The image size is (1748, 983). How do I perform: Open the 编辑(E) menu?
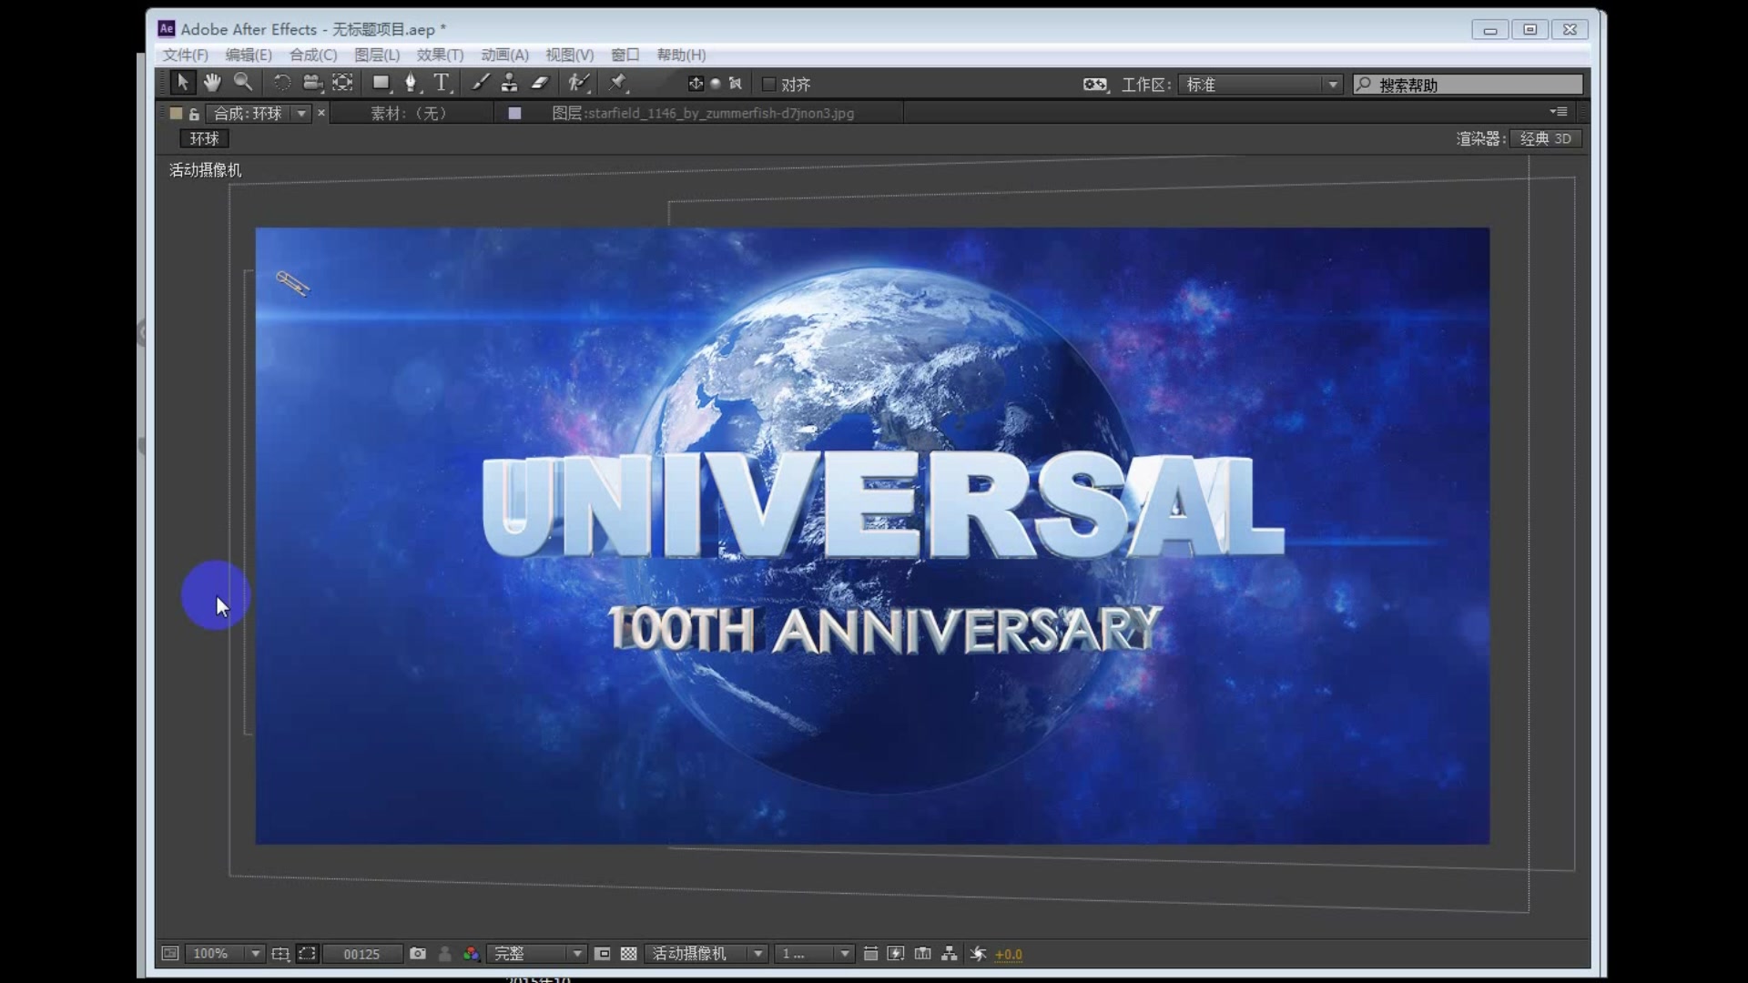click(x=249, y=55)
